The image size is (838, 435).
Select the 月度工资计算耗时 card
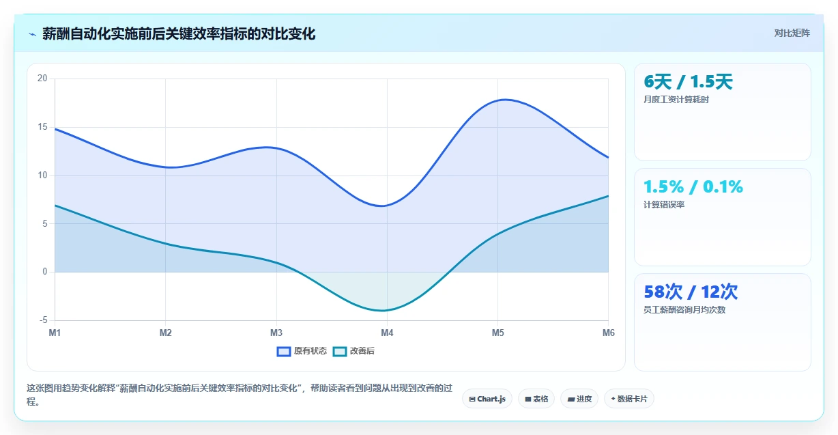(x=723, y=112)
